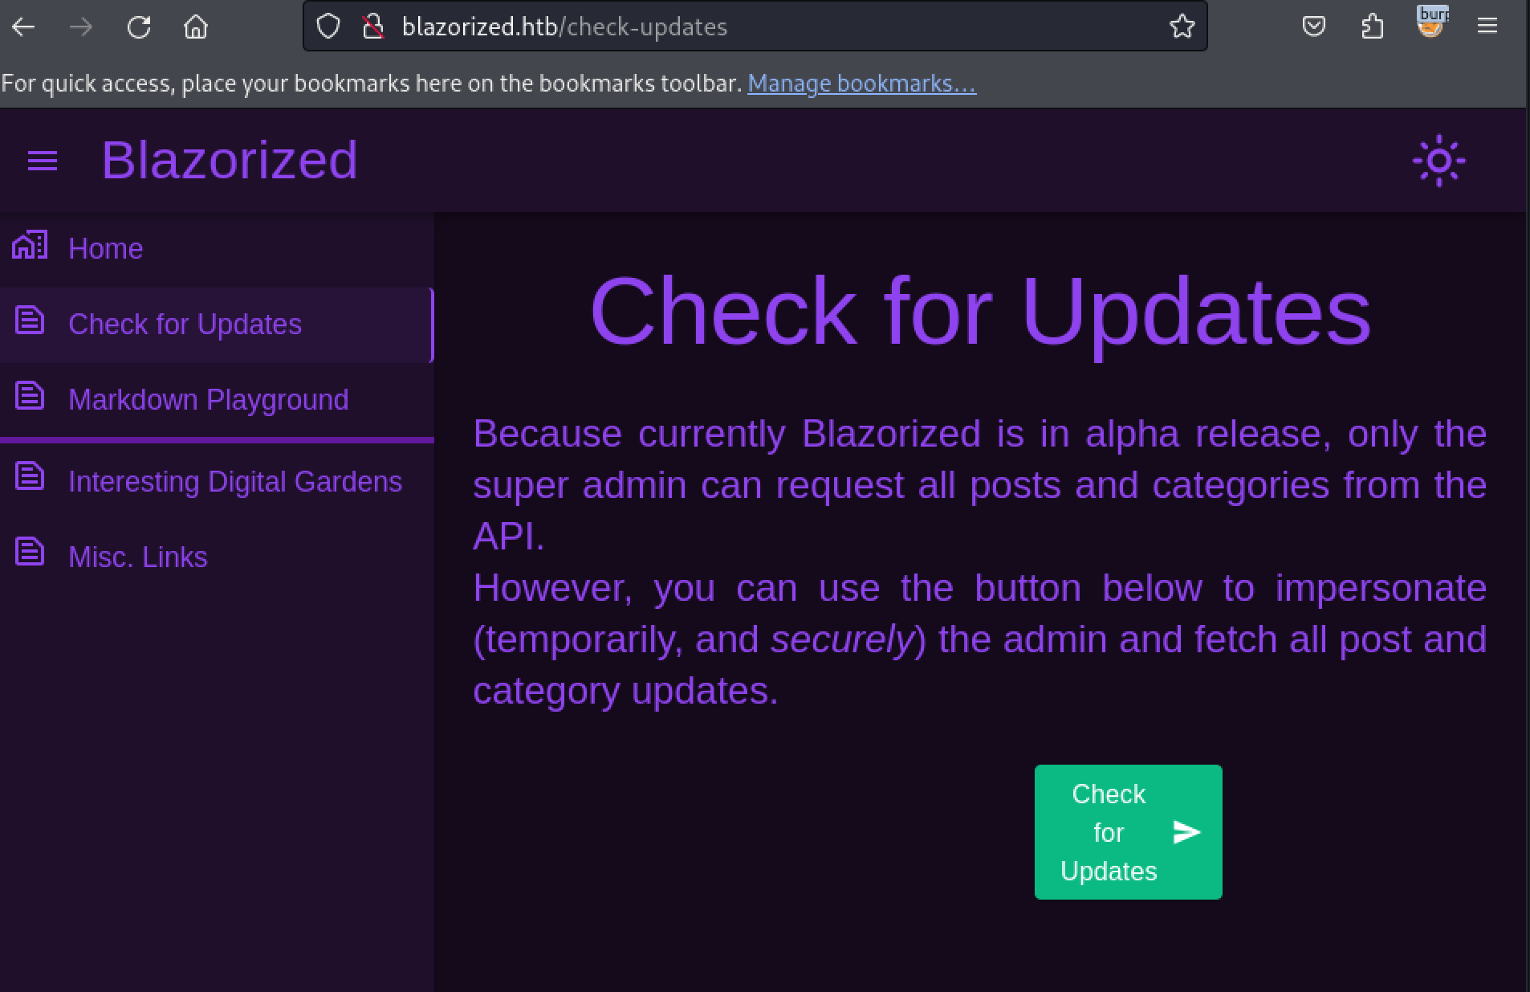
Task: Open Markdown Playground page
Action: (x=208, y=400)
